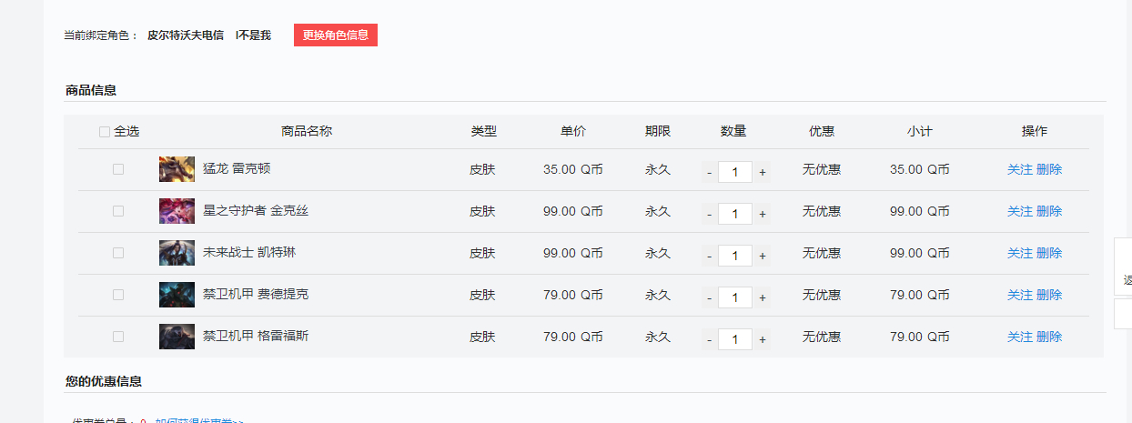
Task: Delete 猛龙 雷克顿 via its 删除 link
Action: click(1049, 169)
